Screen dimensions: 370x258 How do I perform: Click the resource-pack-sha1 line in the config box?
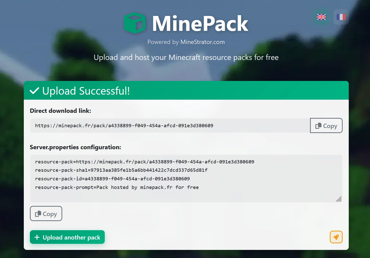click(121, 170)
